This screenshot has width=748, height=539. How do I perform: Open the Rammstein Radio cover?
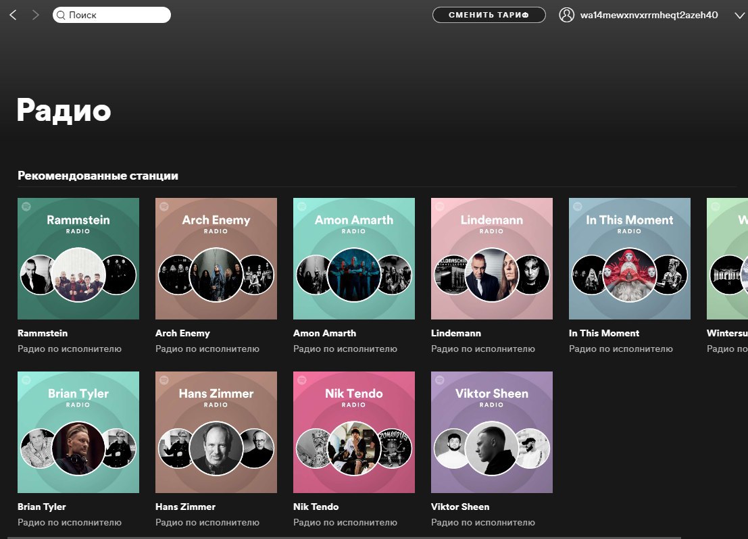[x=78, y=259]
